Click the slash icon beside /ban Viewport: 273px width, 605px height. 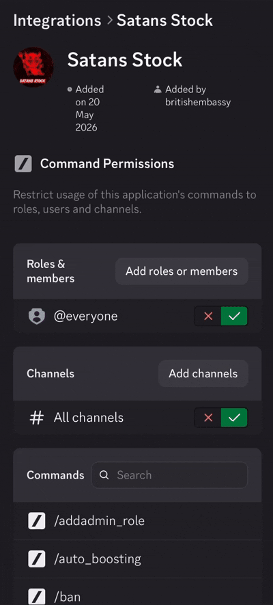coord(37,597)
